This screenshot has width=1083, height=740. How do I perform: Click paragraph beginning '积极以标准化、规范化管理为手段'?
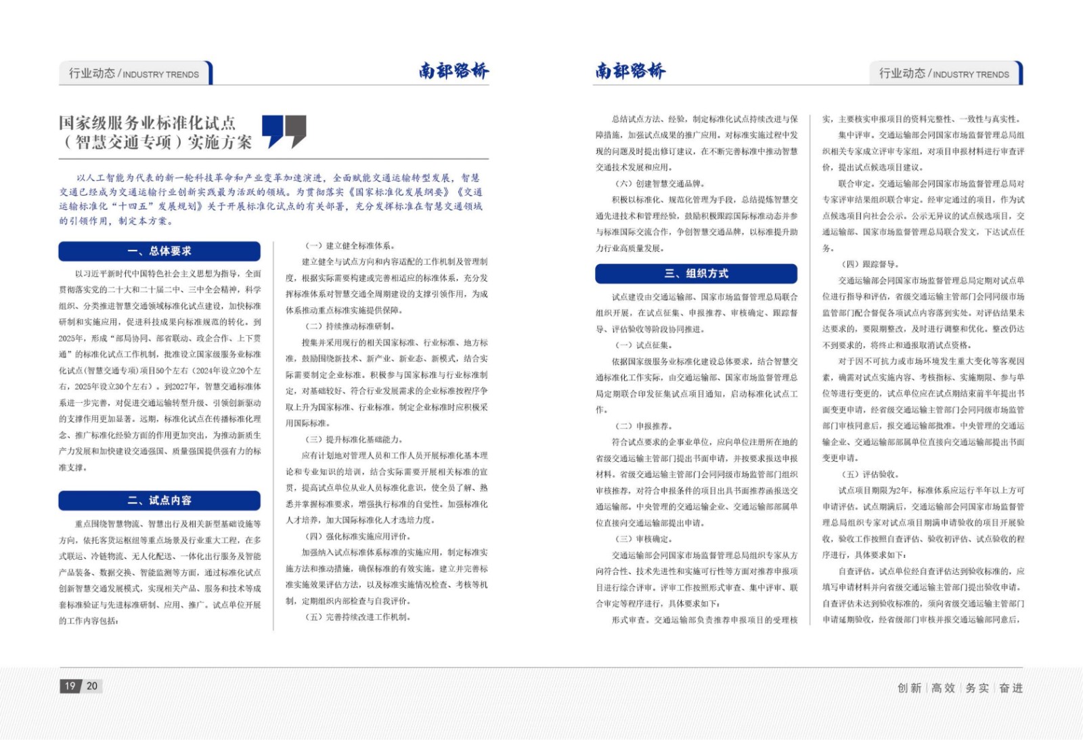pyautogui.click(x=697, y=224)
